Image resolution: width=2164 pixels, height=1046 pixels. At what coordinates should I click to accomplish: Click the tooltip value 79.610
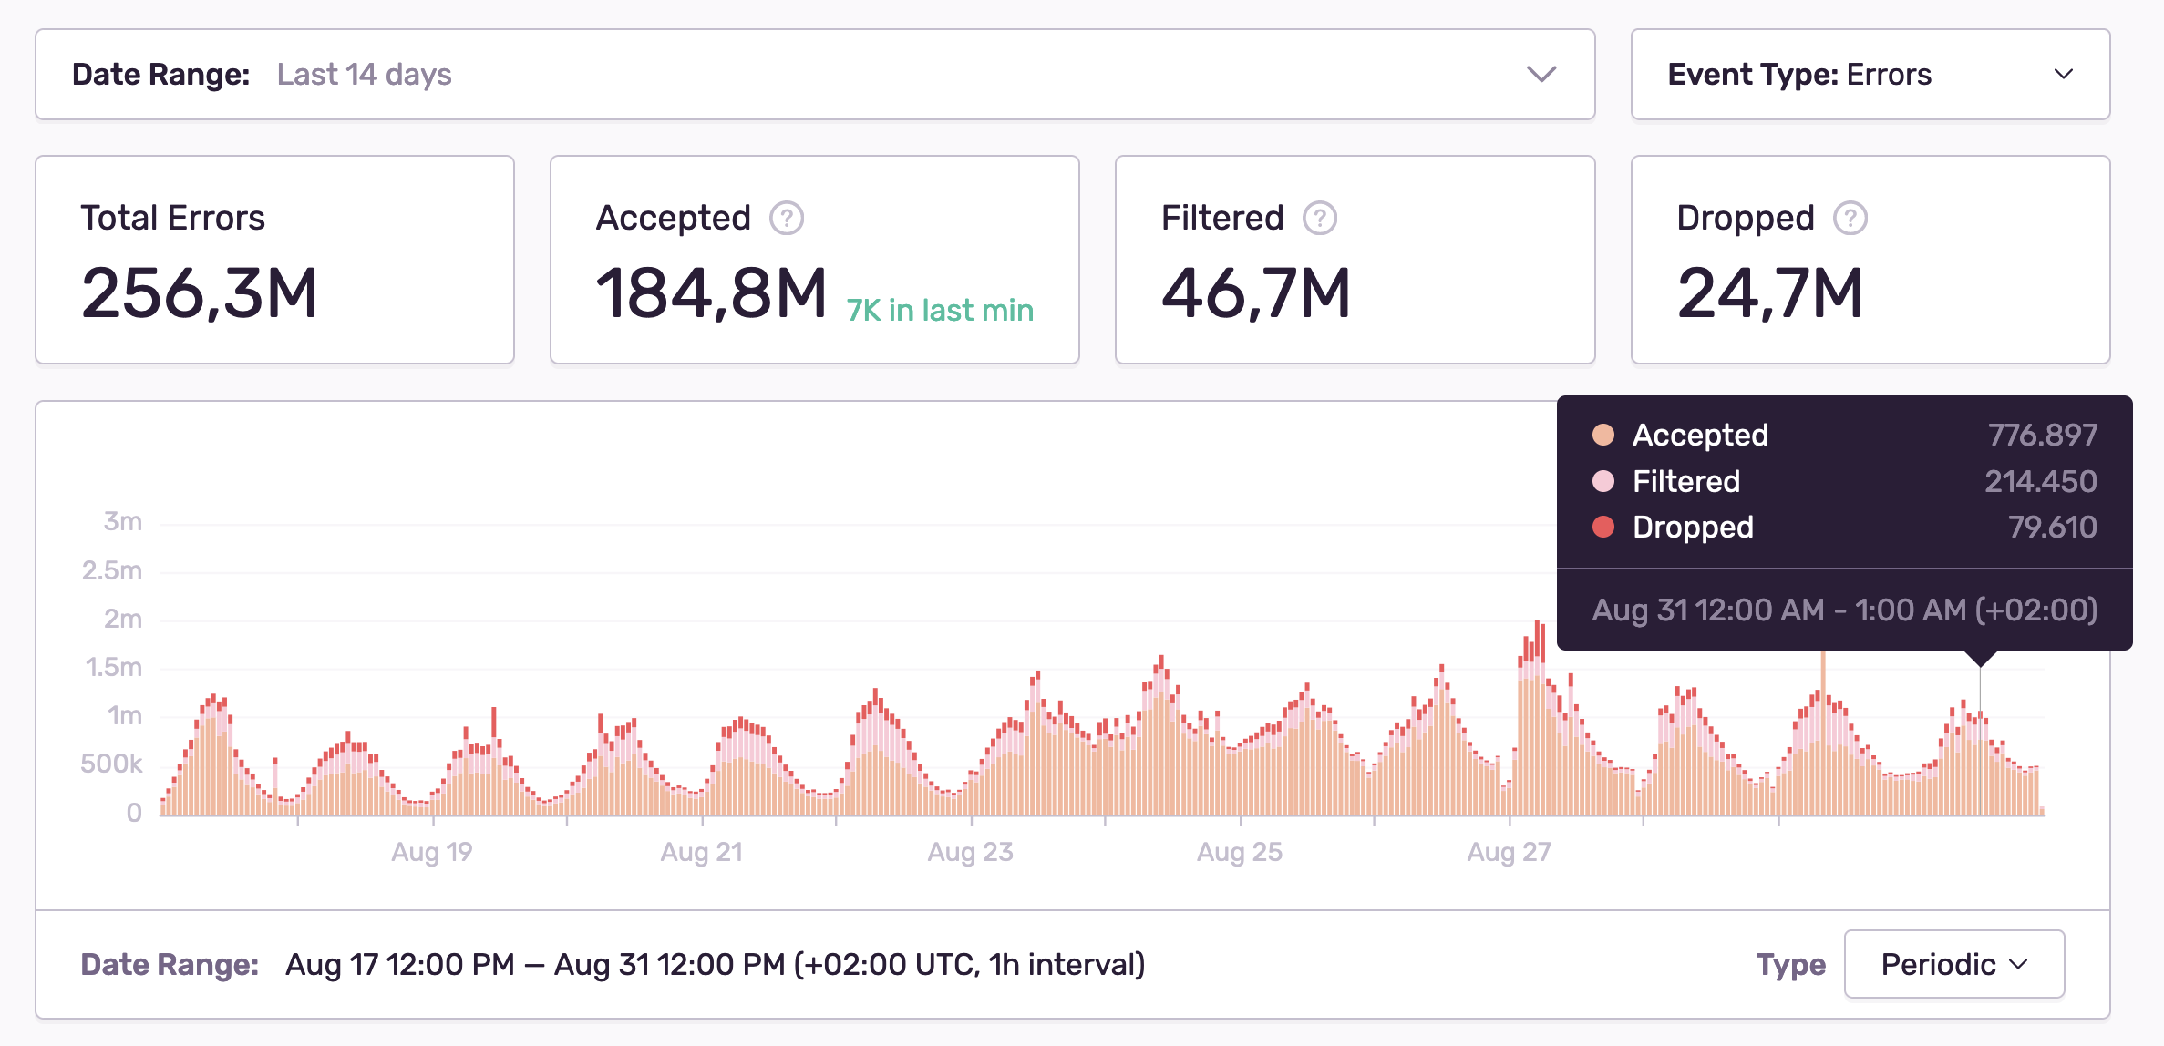(x=2053, y=527)
